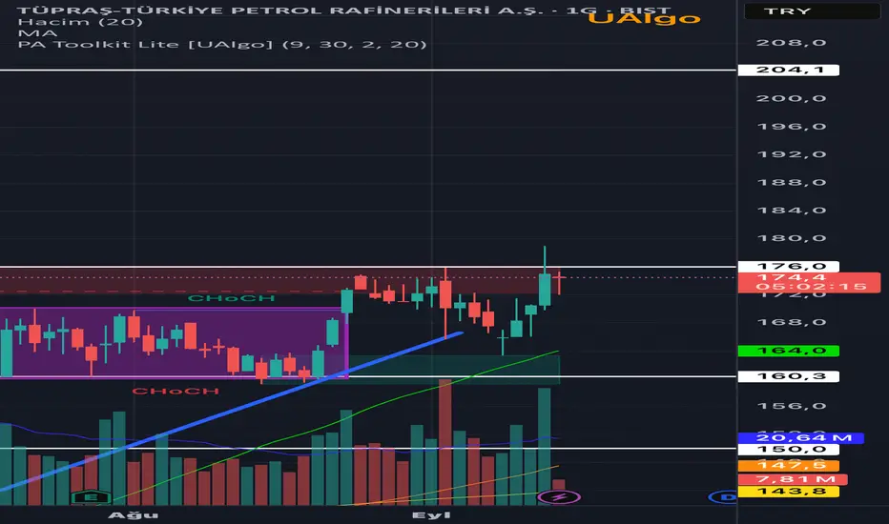Screen dimensions: 889x524
Task: Click the Eyl date label on time axis
Action: [x=431, y=514]
